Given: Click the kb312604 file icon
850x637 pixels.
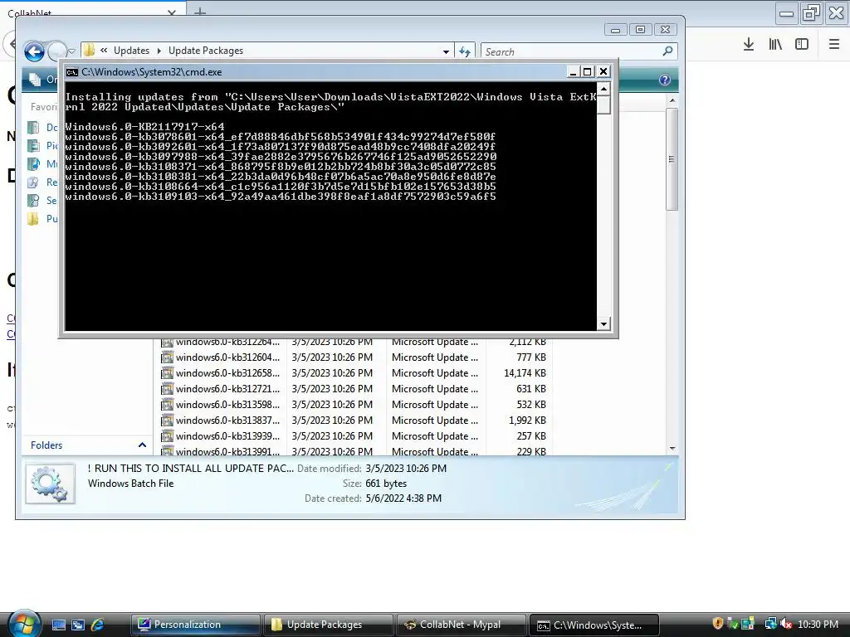Looking at the screenshot, I should click(x=167, y=357).
